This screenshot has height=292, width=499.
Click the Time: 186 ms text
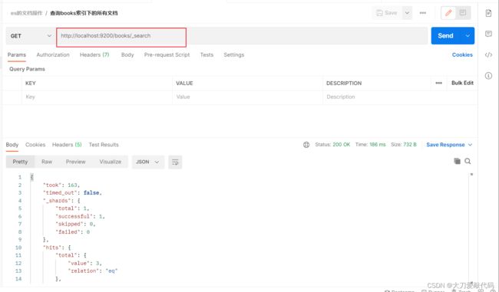[371, 145]
